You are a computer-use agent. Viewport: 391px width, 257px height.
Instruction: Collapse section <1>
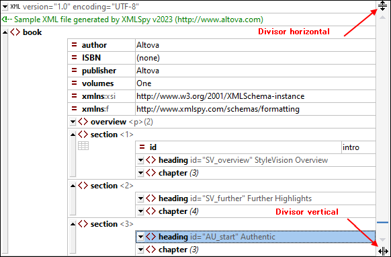coord(73,135)
